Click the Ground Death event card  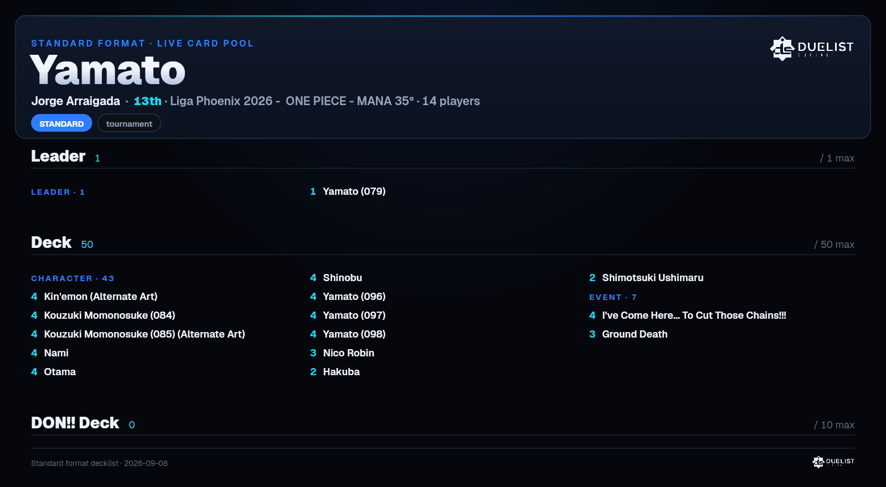(629, 334)
